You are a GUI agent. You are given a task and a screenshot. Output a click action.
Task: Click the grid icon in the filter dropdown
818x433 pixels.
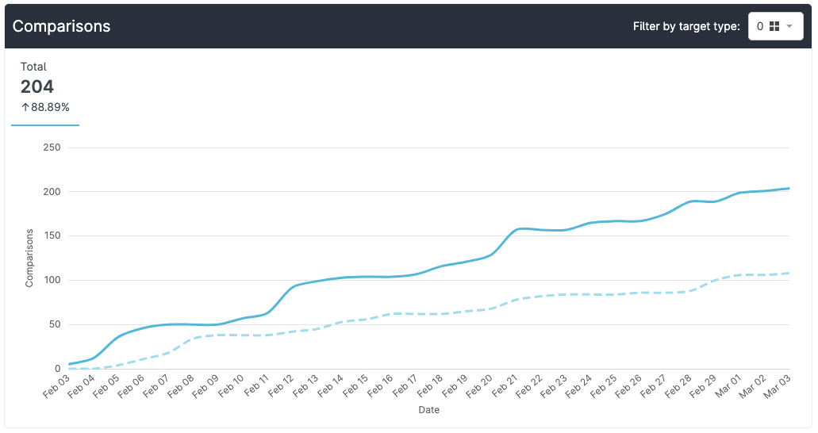[x=774, y=26]
